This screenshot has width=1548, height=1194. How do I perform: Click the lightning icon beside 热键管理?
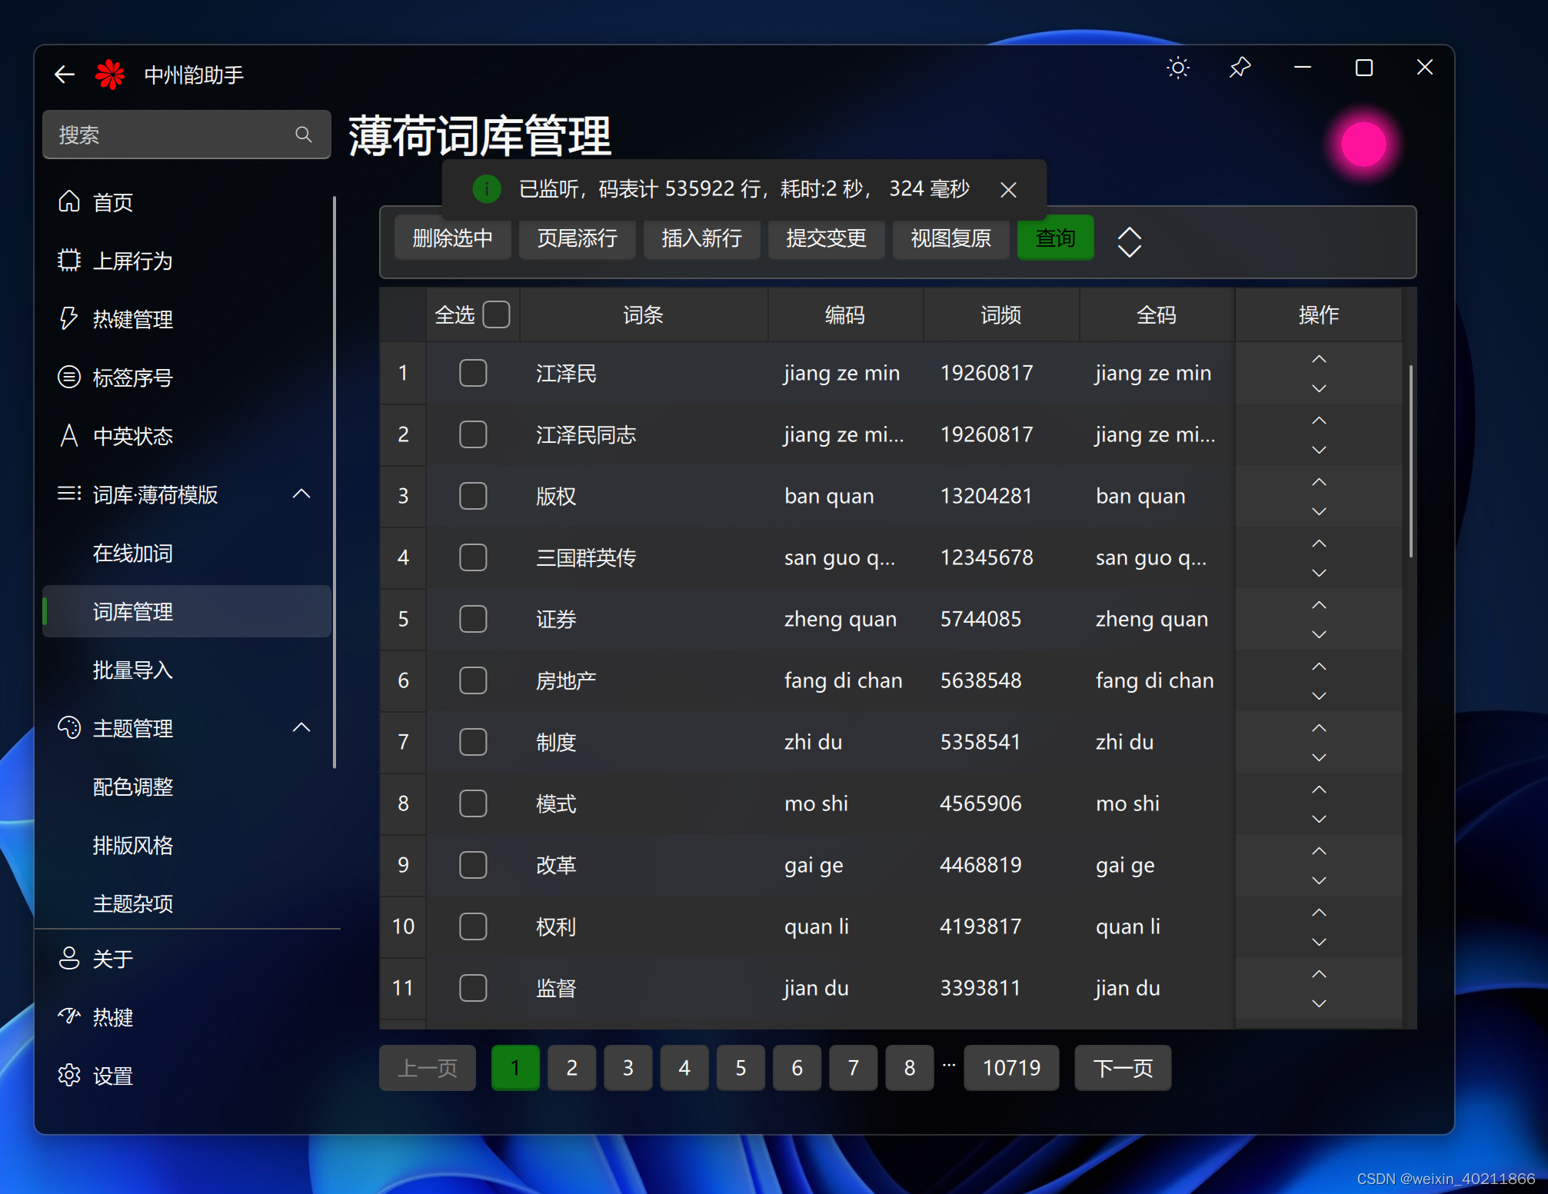[x=69, y=318]
